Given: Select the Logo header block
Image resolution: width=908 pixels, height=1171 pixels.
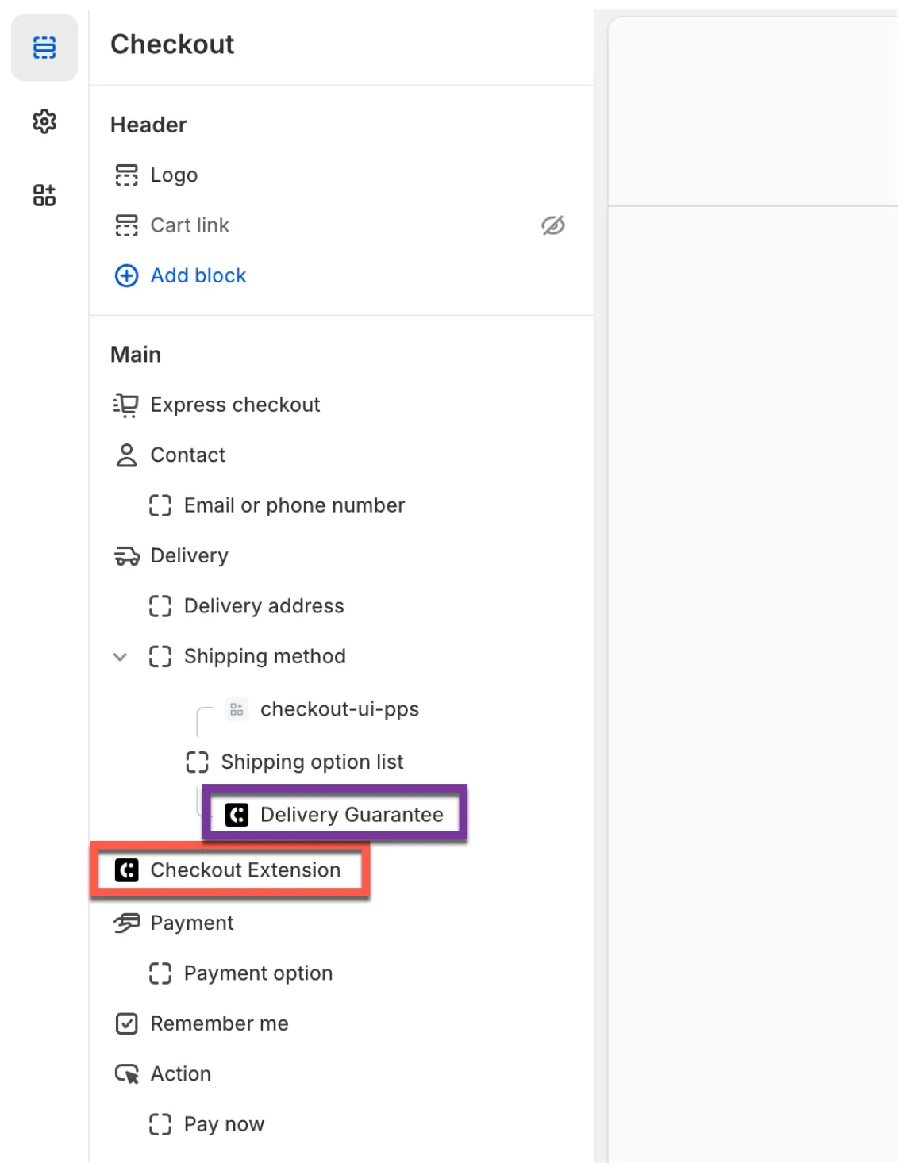Looking at the screenshot, I should tap(174, 175).
